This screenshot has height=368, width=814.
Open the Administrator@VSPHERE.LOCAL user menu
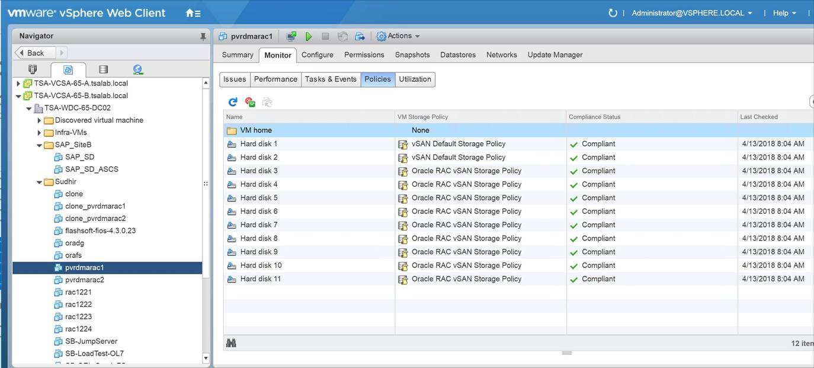pos(691,13)
